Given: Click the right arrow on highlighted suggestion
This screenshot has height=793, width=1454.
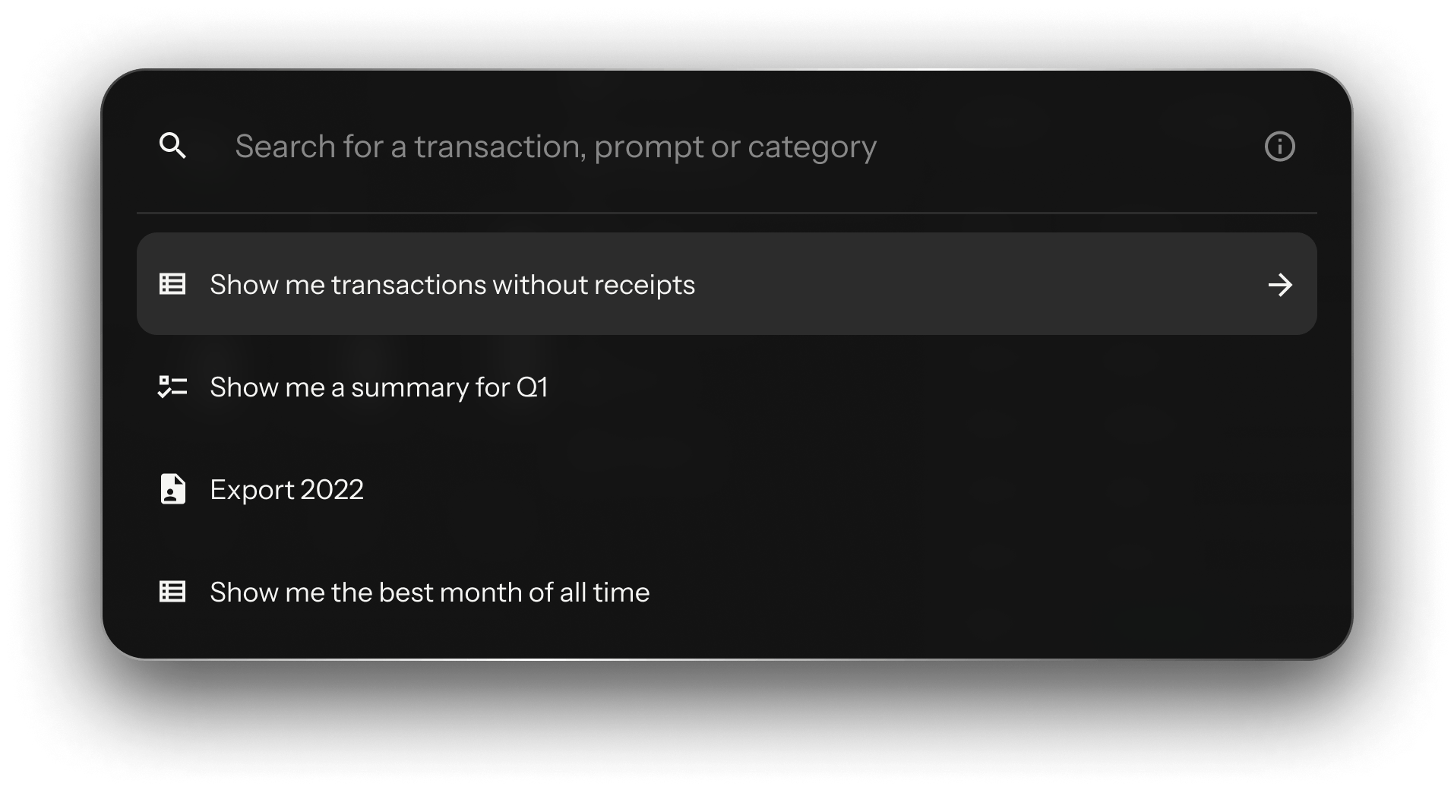Looking at the screenshot, I should pos(1280,285).
